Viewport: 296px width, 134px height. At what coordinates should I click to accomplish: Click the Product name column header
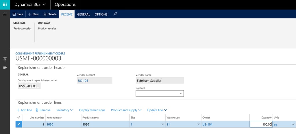(x=90, y=118)
